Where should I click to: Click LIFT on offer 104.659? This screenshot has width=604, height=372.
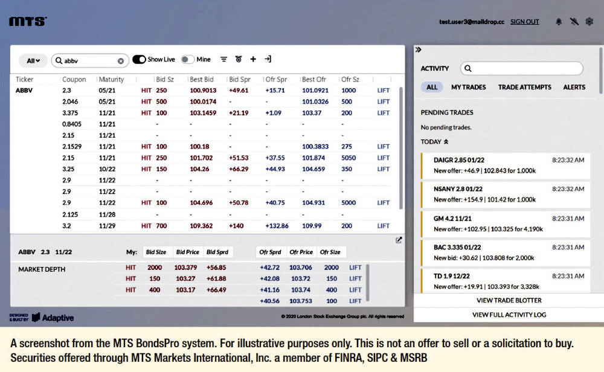click(384, 169)
